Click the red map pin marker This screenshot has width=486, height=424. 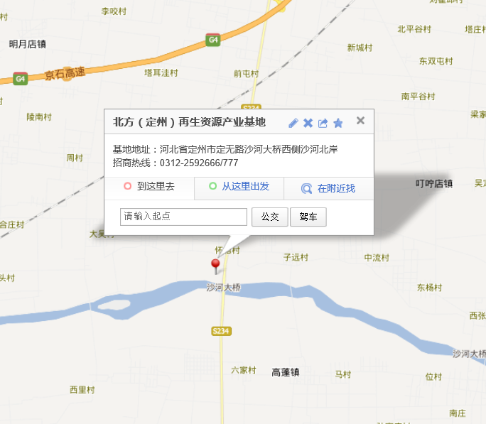(215, 266)
